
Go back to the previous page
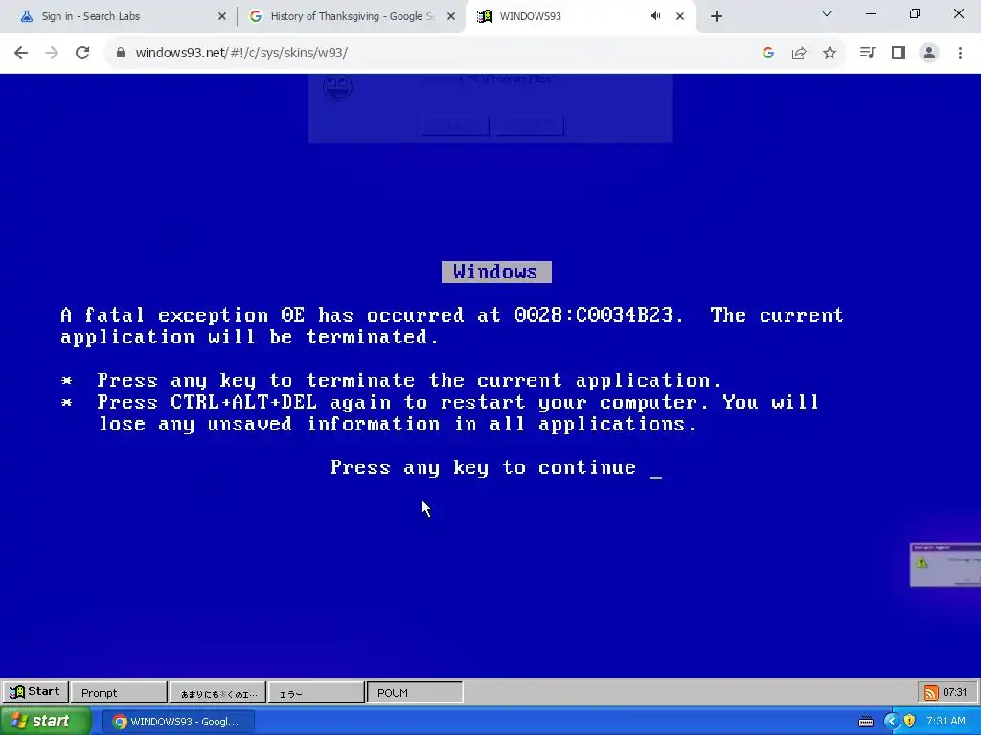pyautogui.click(x=21, y=54)
